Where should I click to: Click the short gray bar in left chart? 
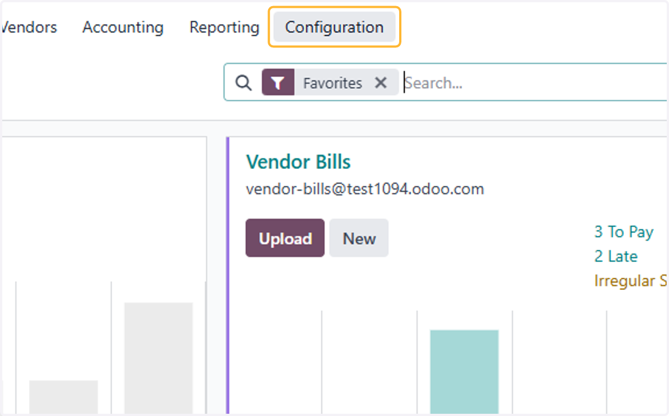[64, 397]
